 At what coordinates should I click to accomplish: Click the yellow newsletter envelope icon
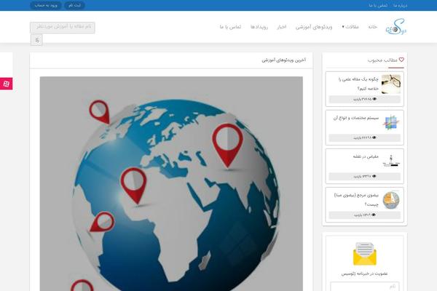point(365,254)
